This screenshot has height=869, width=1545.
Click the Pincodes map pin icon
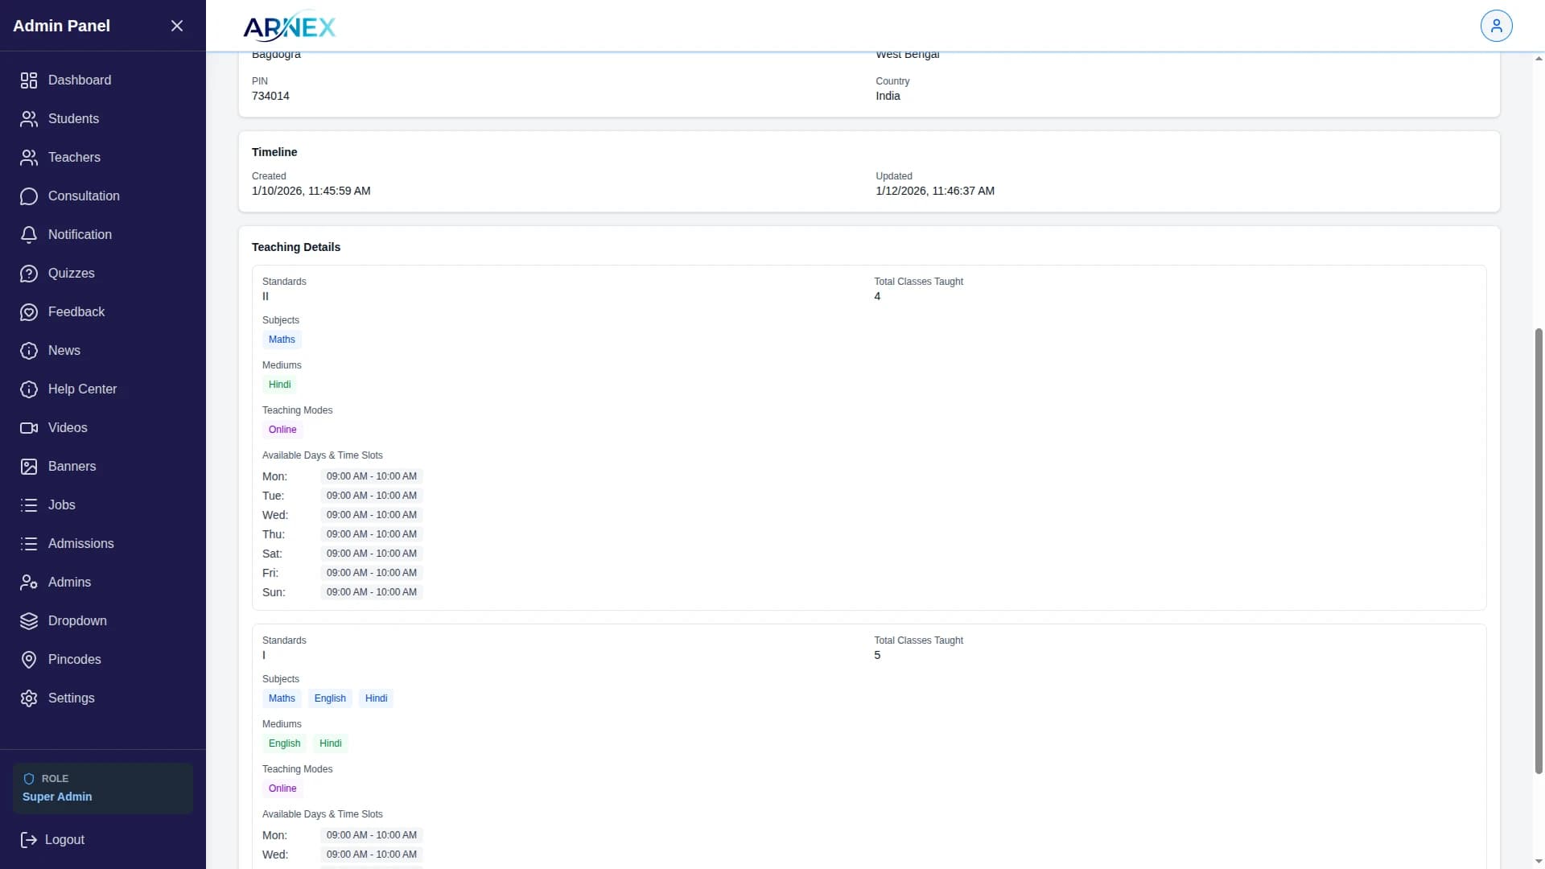click(x=29, y=660)
